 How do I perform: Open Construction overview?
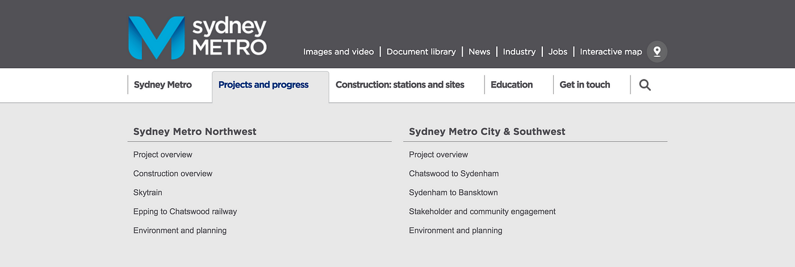point(173,173)
